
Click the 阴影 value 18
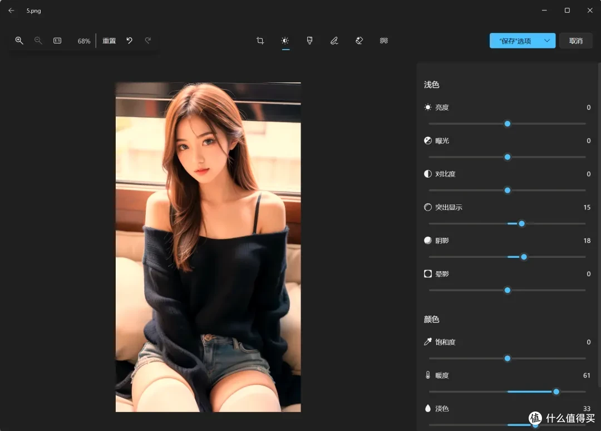point(587,241)
